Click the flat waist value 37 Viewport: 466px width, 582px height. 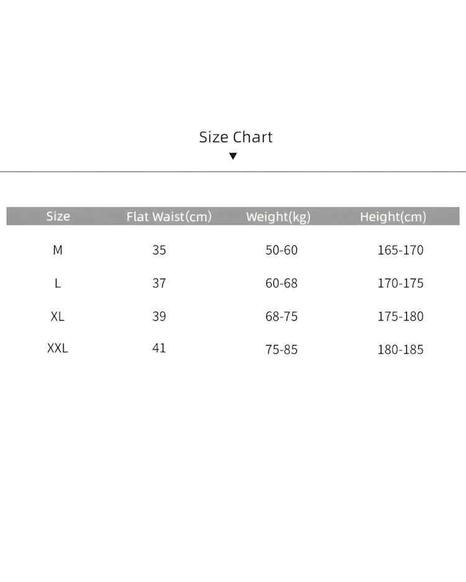pos(159,283)
